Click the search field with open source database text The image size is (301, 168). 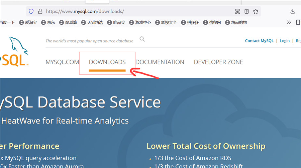(x=89, y=41)
